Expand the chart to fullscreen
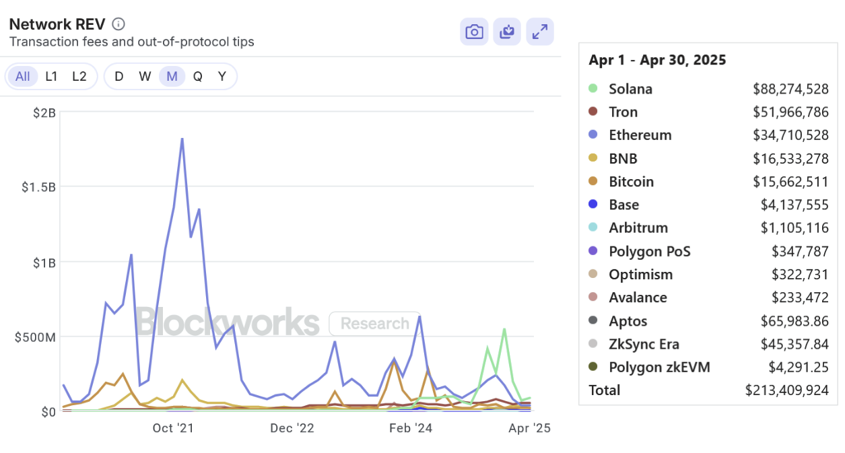 [540, 32]
